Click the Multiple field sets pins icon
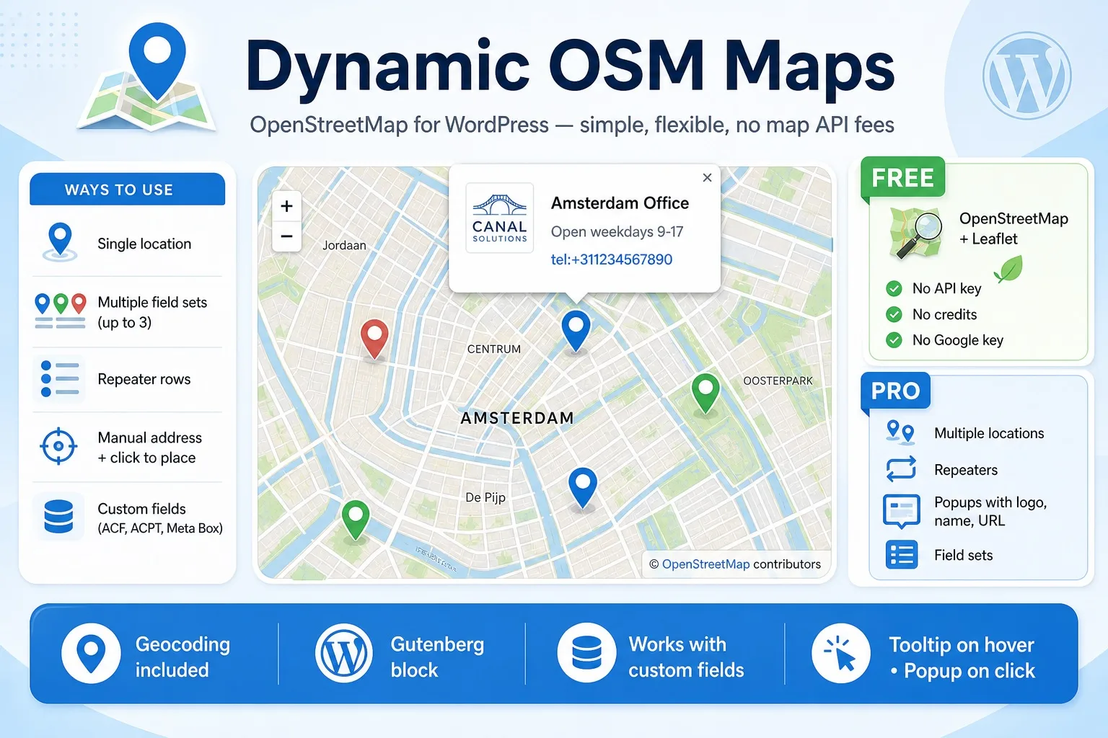The width and height of the screenshot is (1108, 738). click(61, 311)
